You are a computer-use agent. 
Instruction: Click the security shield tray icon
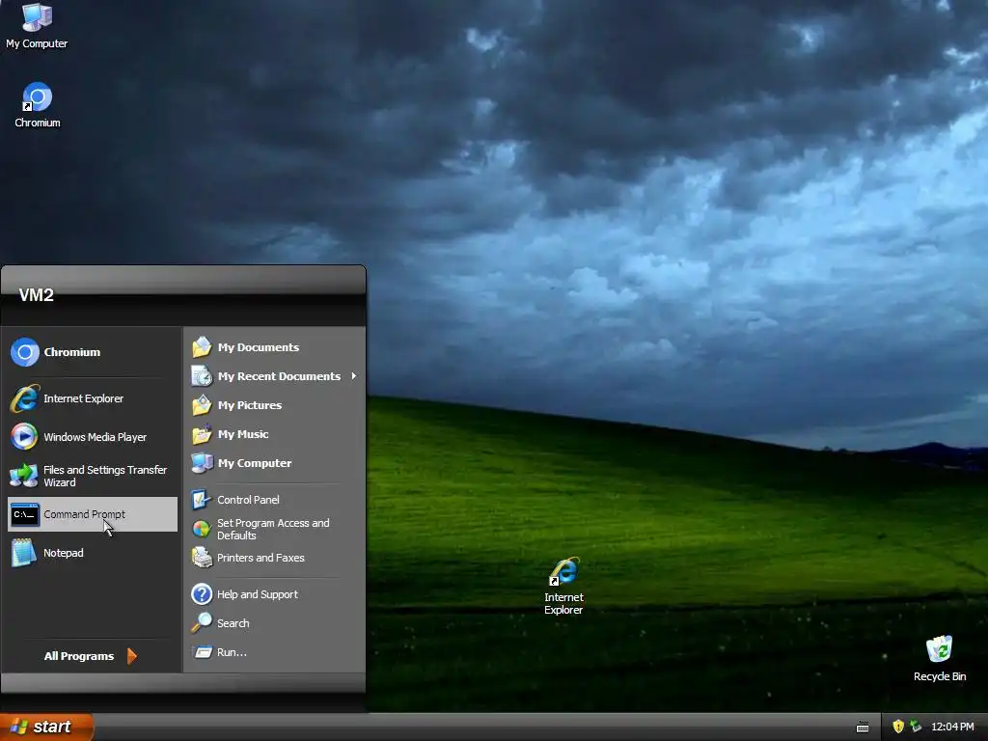[x=898, y=727]
